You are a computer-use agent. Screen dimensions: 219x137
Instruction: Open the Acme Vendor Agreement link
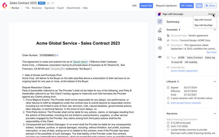point(184,71)
